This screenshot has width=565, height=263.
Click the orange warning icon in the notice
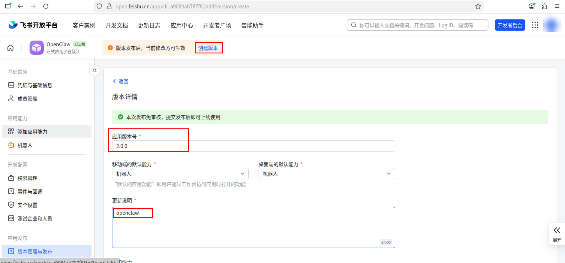click(x=110, y=48)
